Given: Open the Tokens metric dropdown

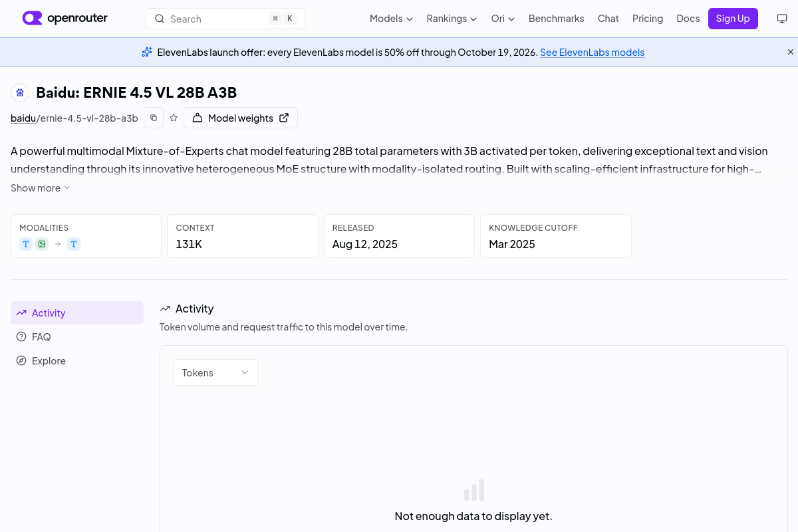Looking at the screenshot, I should [216, 372].
